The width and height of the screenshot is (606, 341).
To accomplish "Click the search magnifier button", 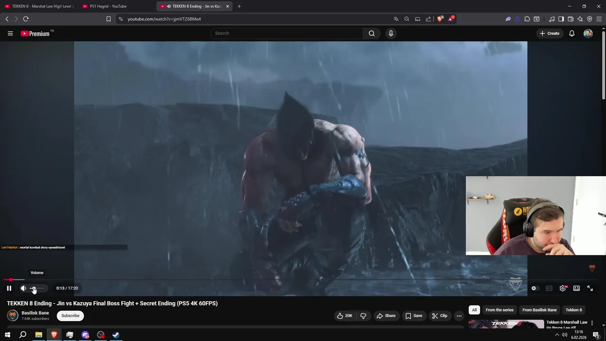I will (x=372, y=33).
